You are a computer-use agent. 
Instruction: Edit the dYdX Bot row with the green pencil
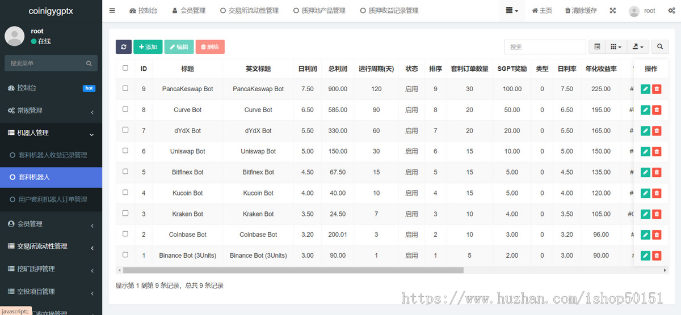[x=645, y=131]
